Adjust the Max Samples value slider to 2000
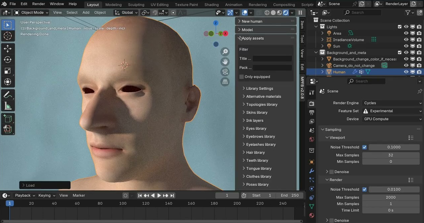This screenshot has height=223, width=424. point(391,197)
